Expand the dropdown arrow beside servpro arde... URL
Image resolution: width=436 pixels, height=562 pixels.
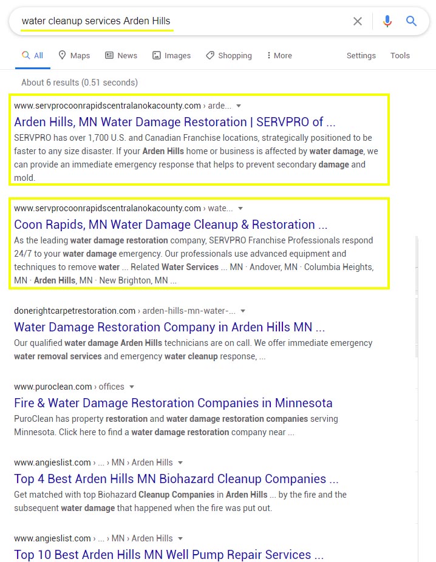tap(239, 106)
